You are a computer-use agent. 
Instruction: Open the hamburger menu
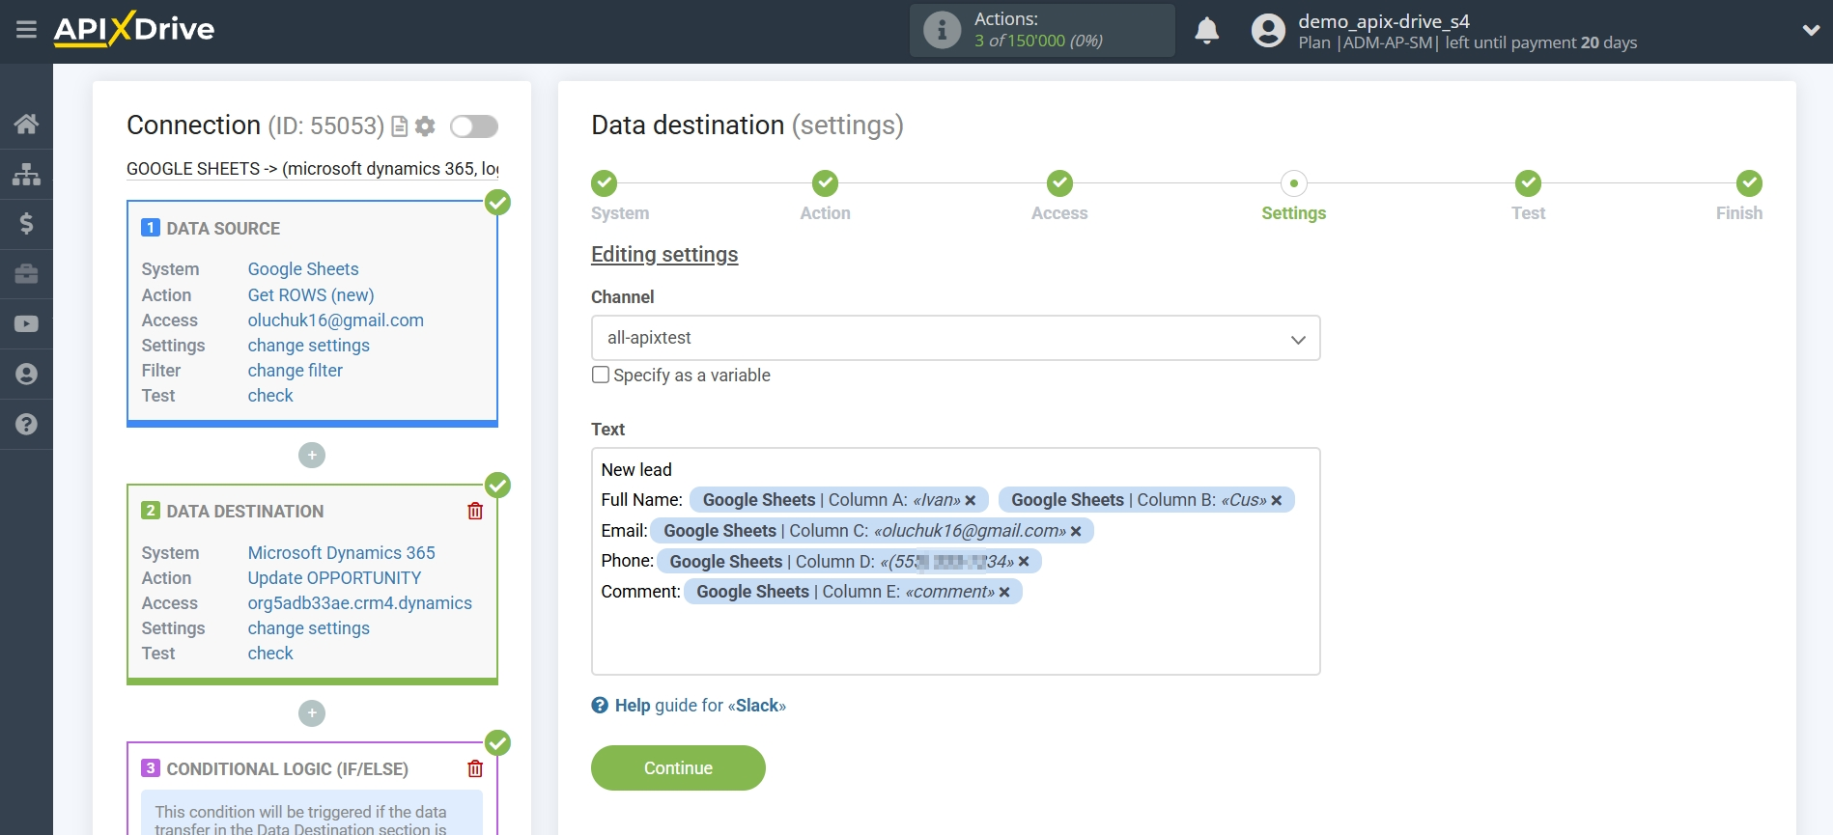click(x=26, y=30)
